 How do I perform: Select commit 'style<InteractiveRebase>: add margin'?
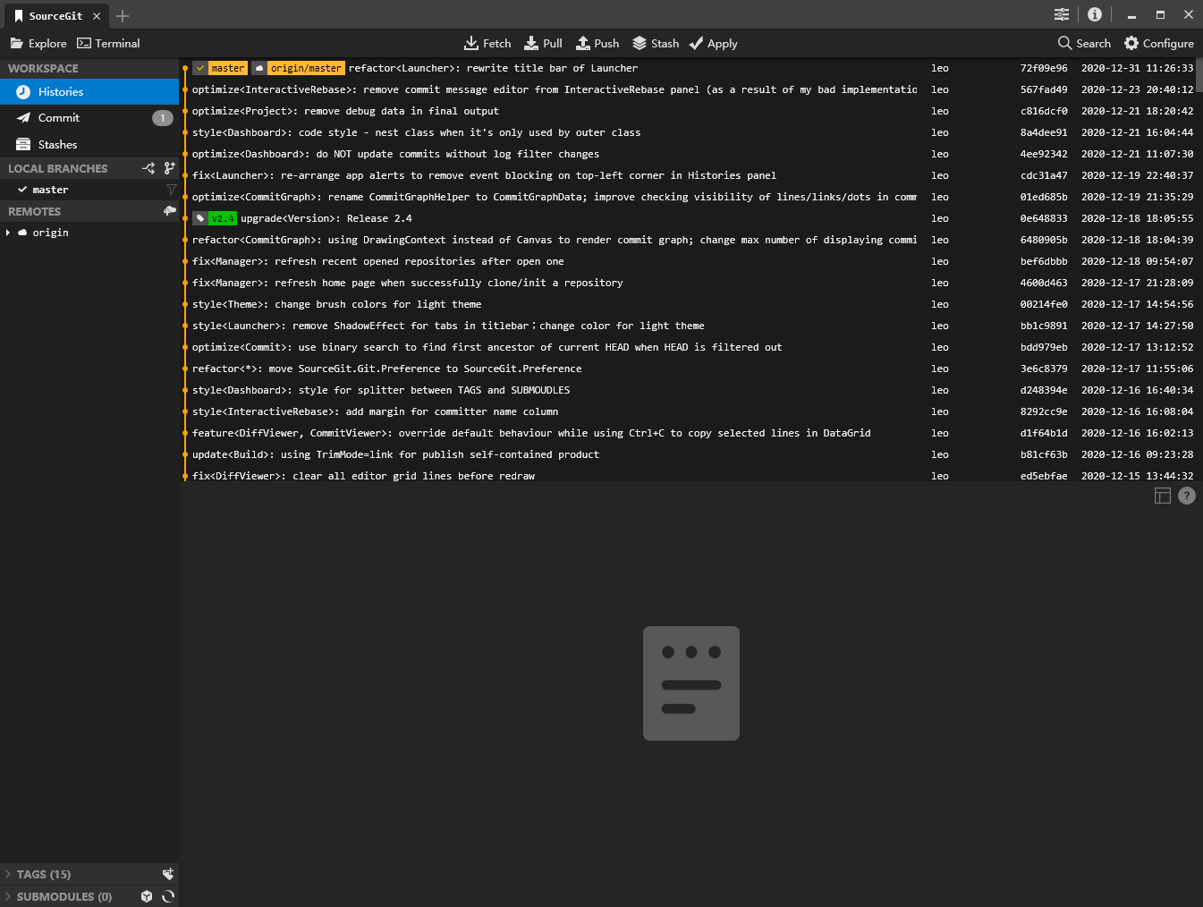tap(689, 411)
